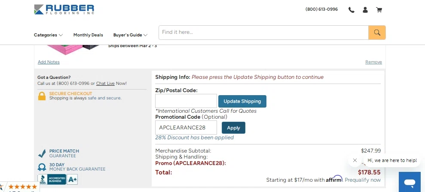425x192 pixels.
Task: Click the orange search magnifier button
Action: 377,33
